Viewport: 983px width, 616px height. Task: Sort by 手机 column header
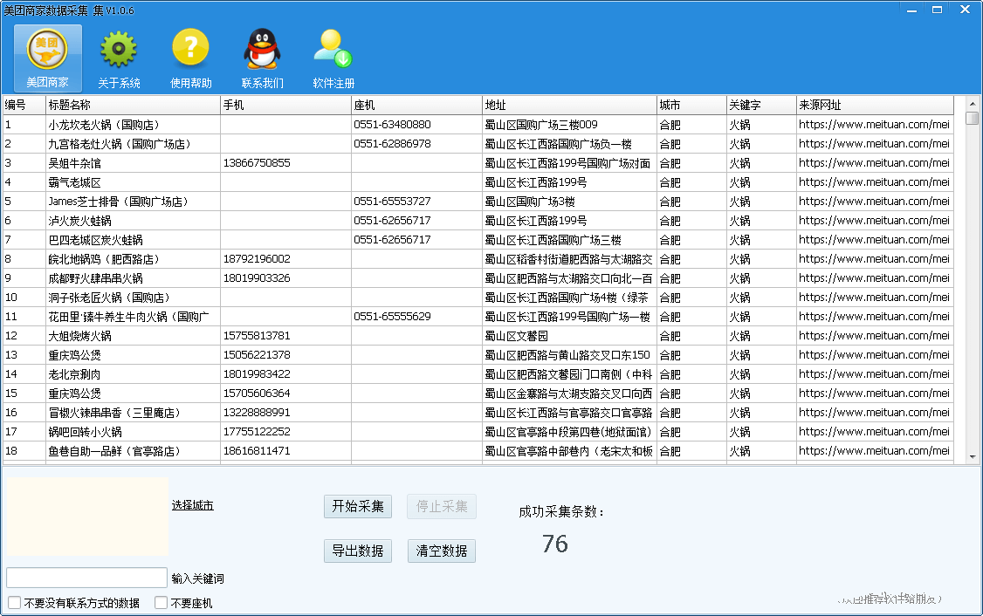pyautogui.click(x=285, y=106)
